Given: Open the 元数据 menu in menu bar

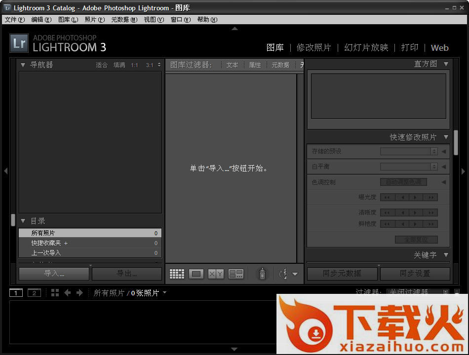Looking at the screenshot, I should pyautogui.click(x=124, y=19).
